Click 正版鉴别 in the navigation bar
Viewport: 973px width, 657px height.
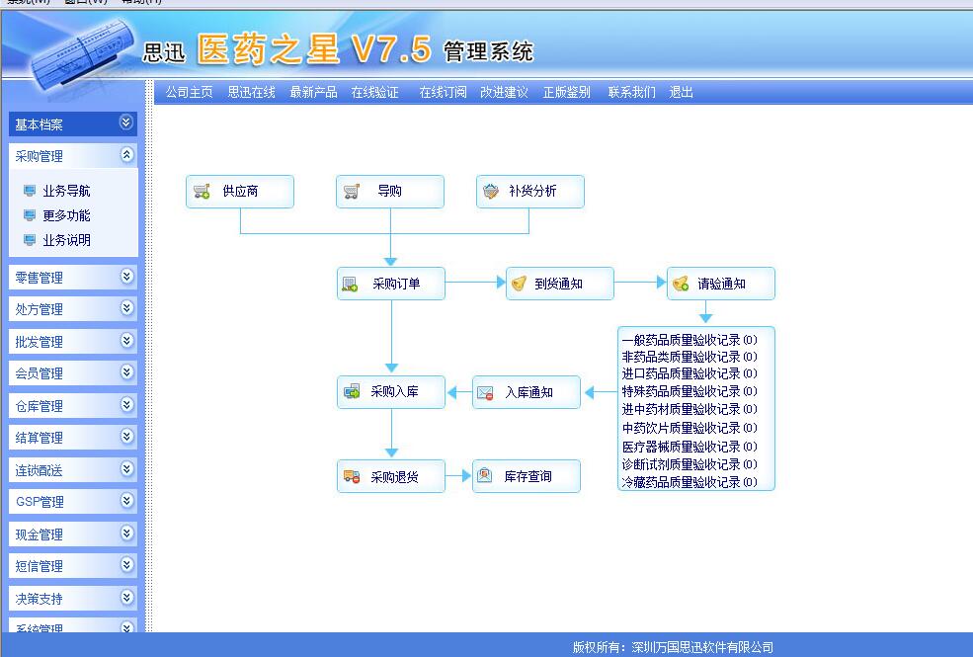pos(567,93)
